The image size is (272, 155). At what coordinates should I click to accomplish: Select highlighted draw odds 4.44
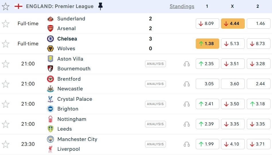[x=232, y=24]
